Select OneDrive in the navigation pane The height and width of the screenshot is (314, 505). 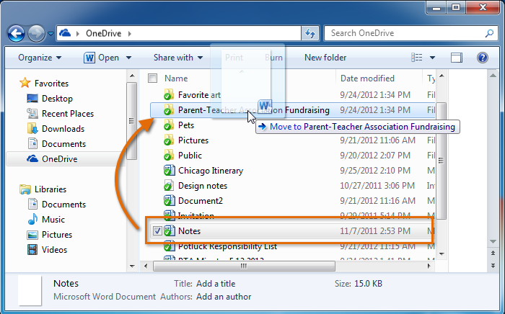[61, 158]
